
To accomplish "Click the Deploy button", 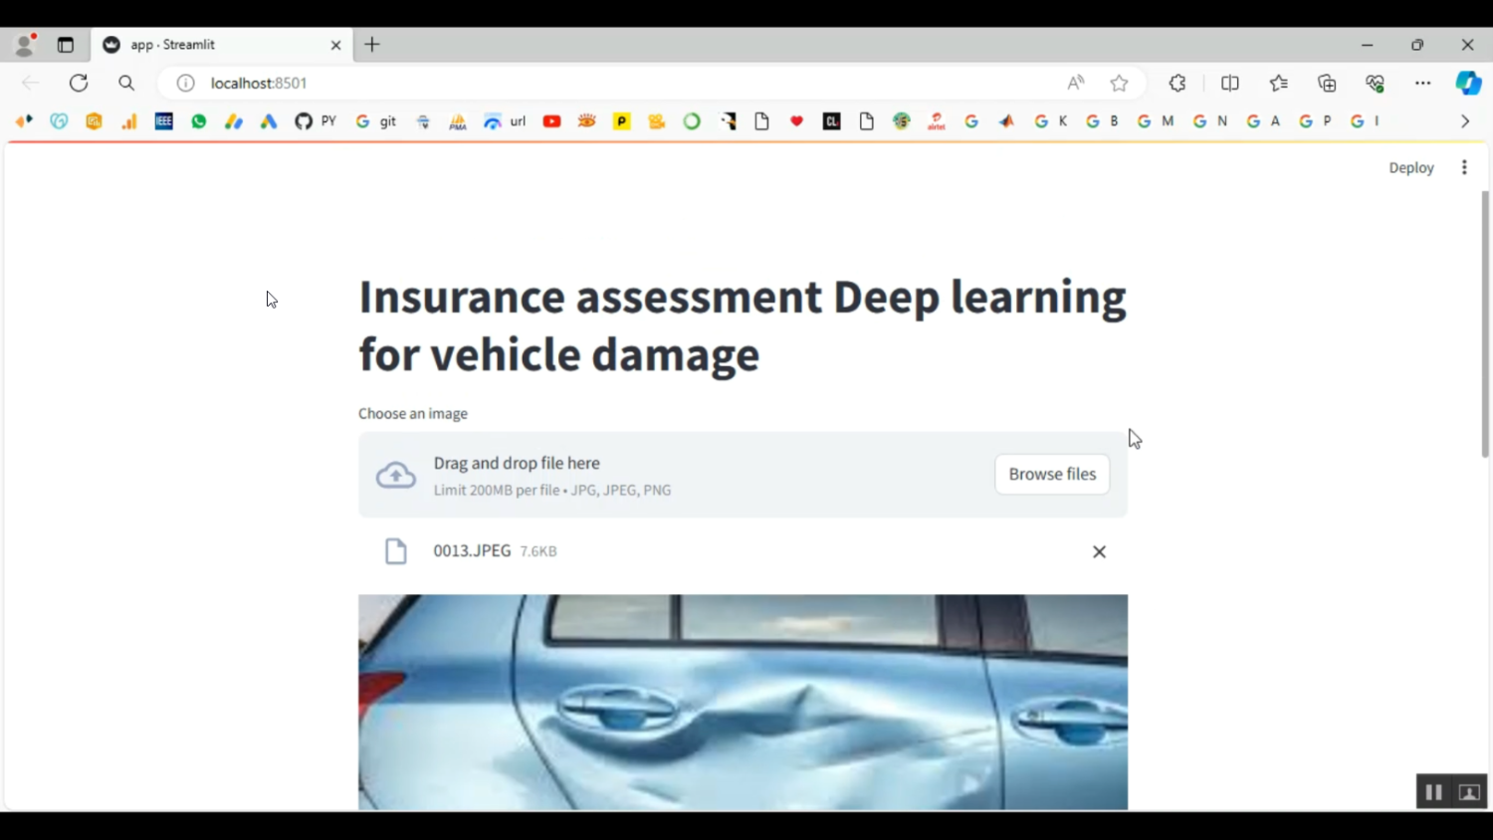I will (1411, 167).
